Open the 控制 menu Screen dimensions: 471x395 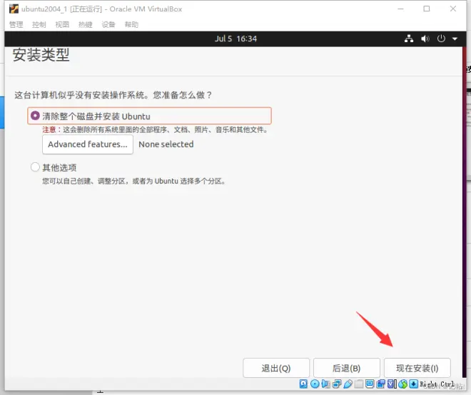(39, 24)
